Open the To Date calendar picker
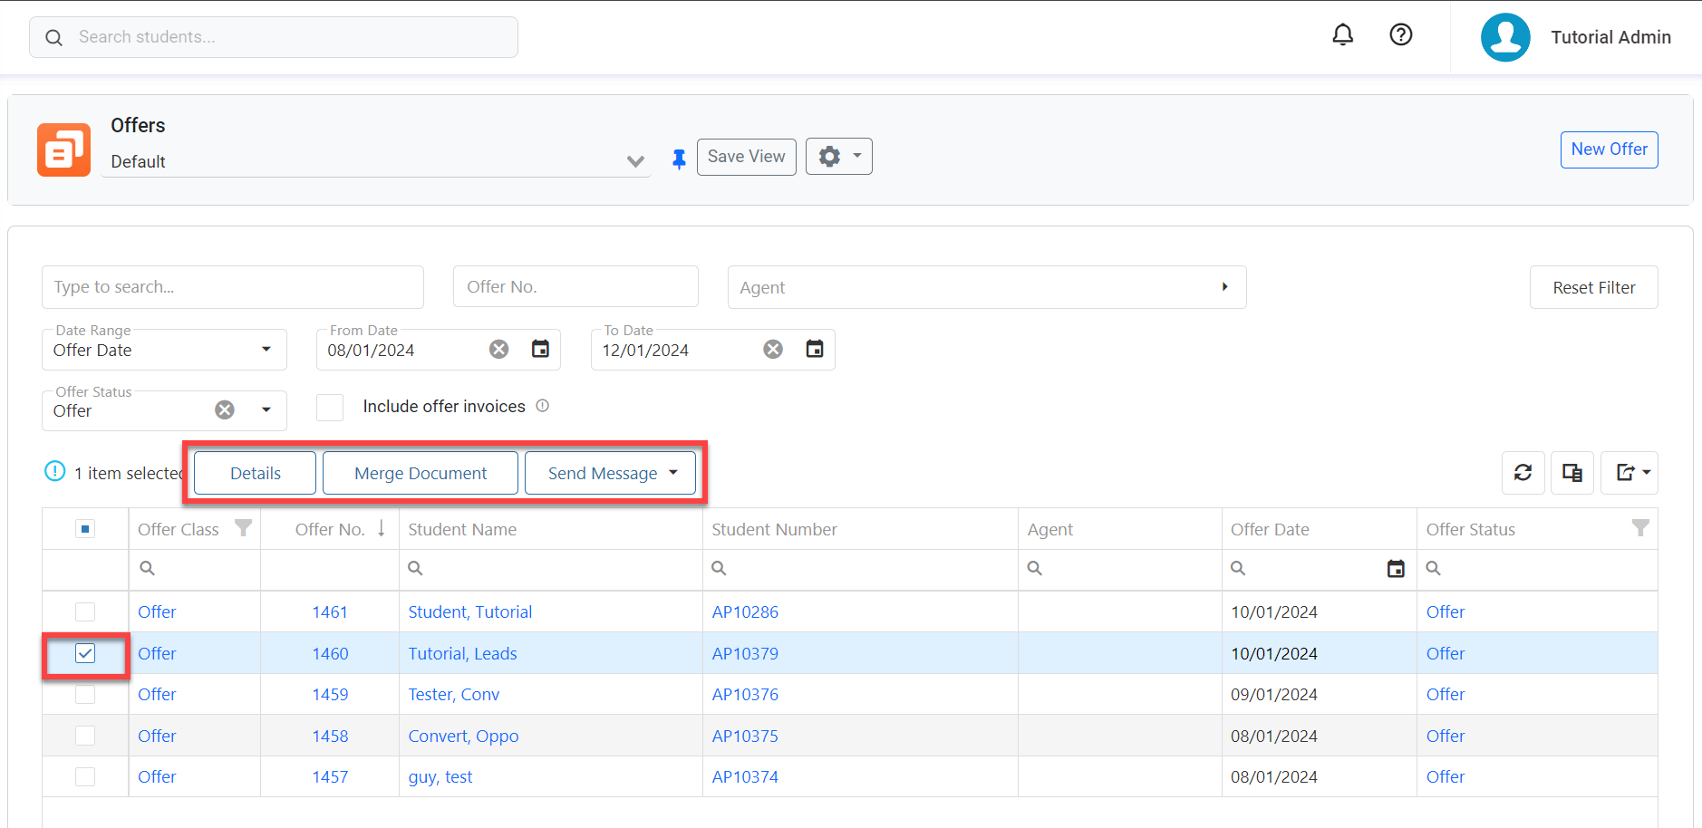The image size is (1702, 828). point(815,349)
